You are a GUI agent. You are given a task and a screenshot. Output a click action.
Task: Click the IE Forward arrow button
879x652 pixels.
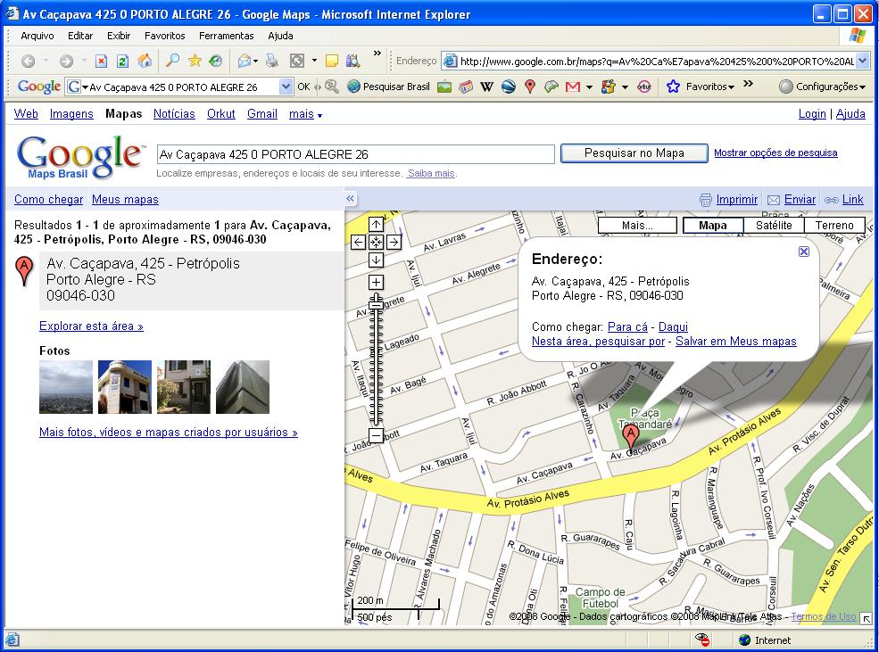(66, 61)
